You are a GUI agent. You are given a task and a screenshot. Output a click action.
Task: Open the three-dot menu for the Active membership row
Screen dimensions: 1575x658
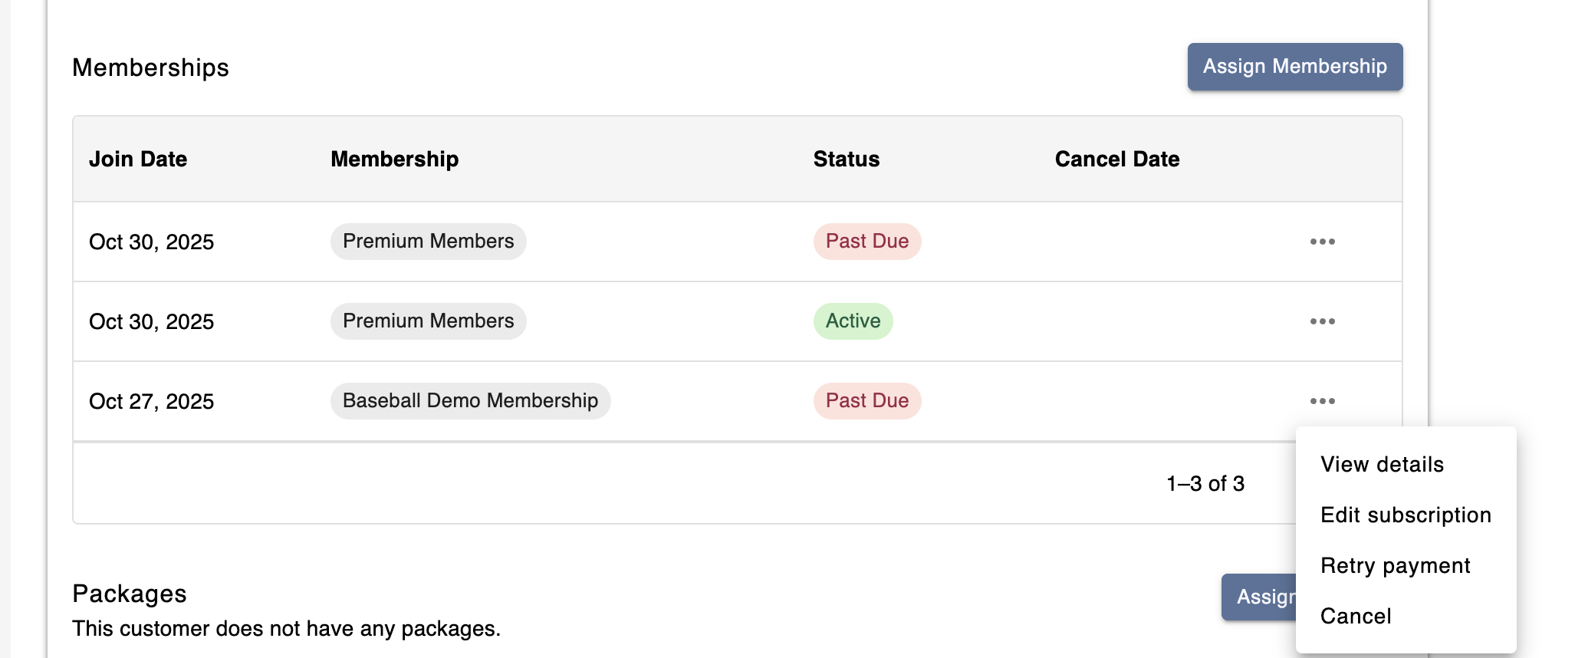[x=1322, y=321]
